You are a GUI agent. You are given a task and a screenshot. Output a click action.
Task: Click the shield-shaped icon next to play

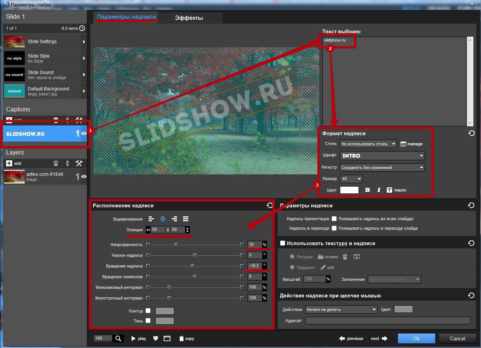(x=155, y=338)
